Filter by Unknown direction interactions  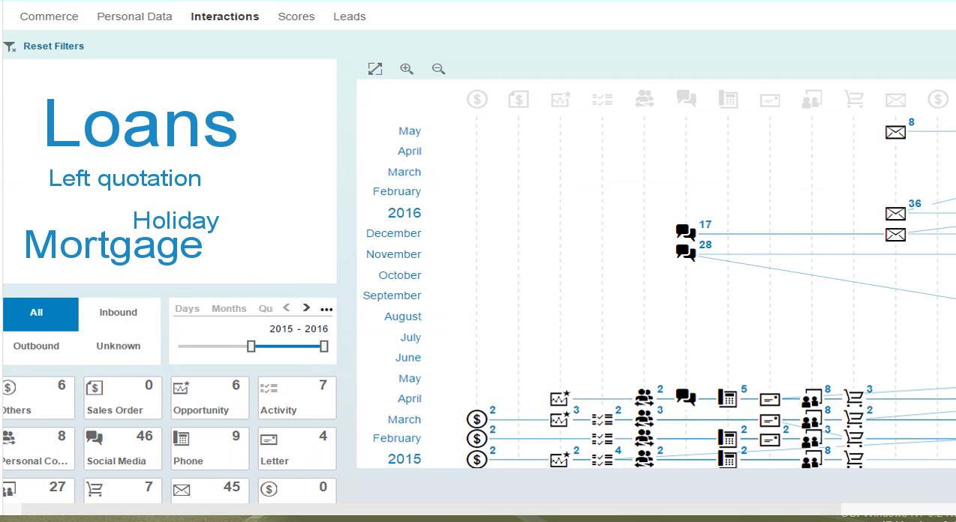119,346
